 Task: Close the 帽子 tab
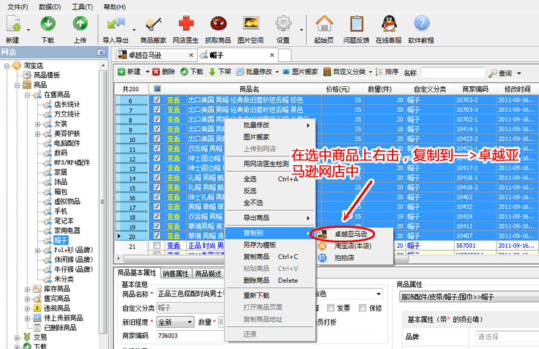272,55
